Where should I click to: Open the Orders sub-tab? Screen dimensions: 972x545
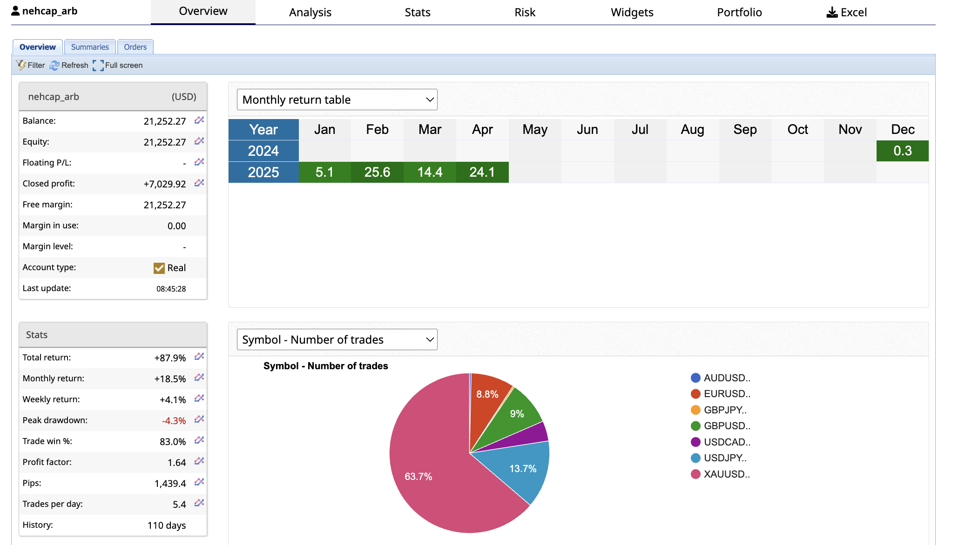(x=135, y=47)
